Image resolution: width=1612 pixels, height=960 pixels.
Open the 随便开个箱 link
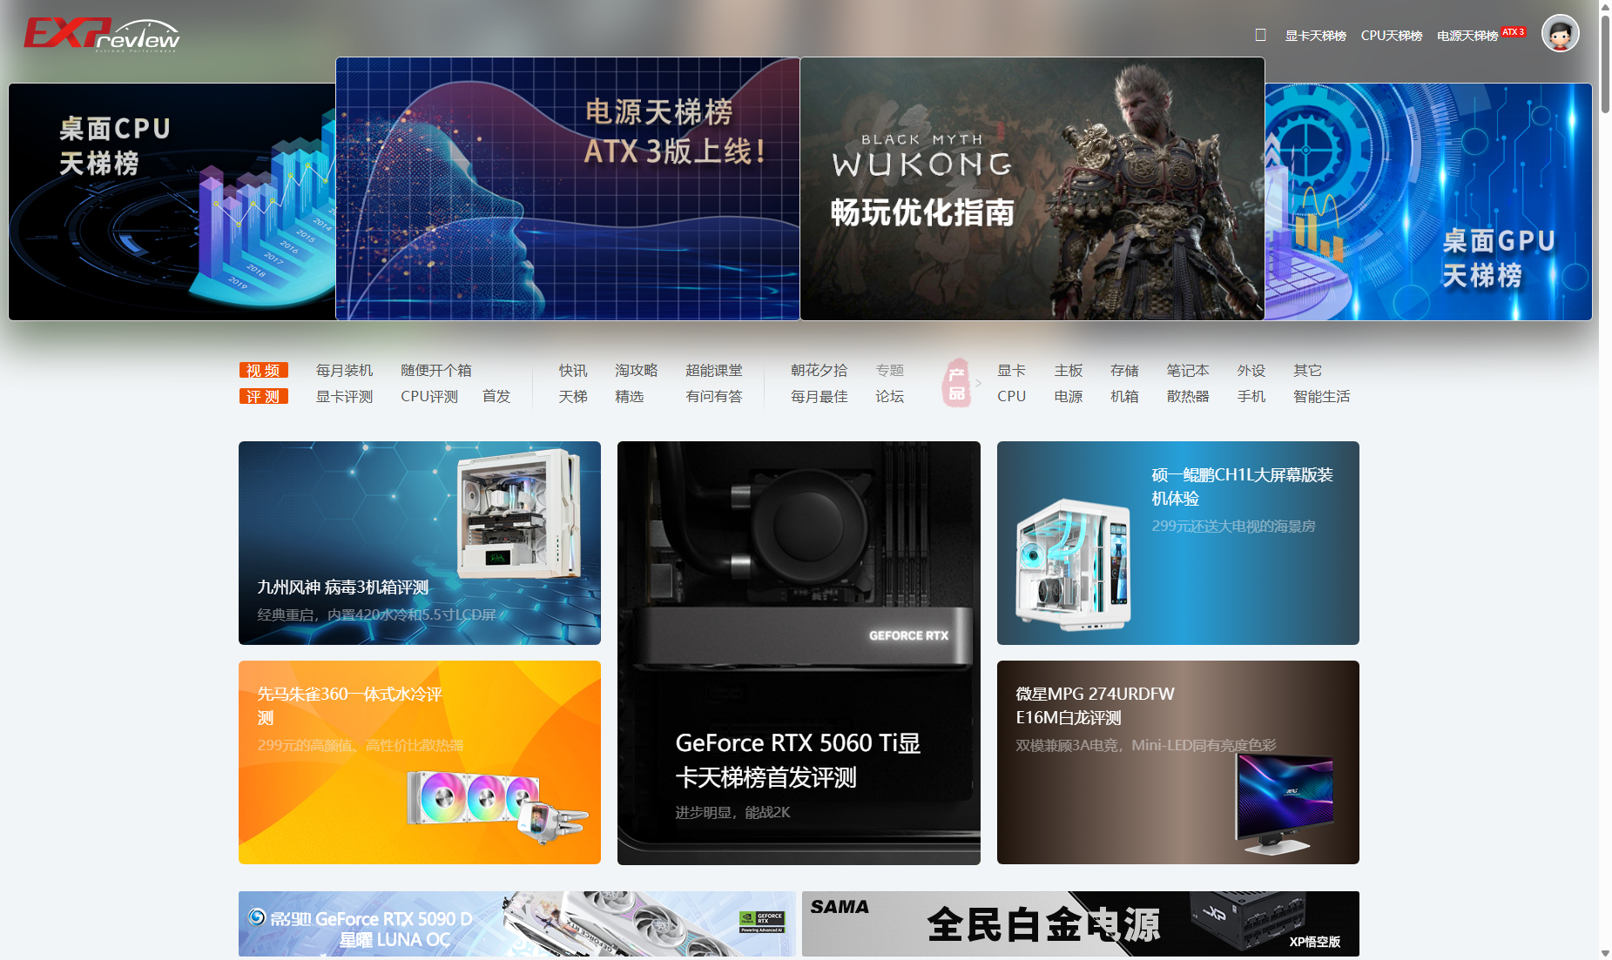tap(436, 371)
